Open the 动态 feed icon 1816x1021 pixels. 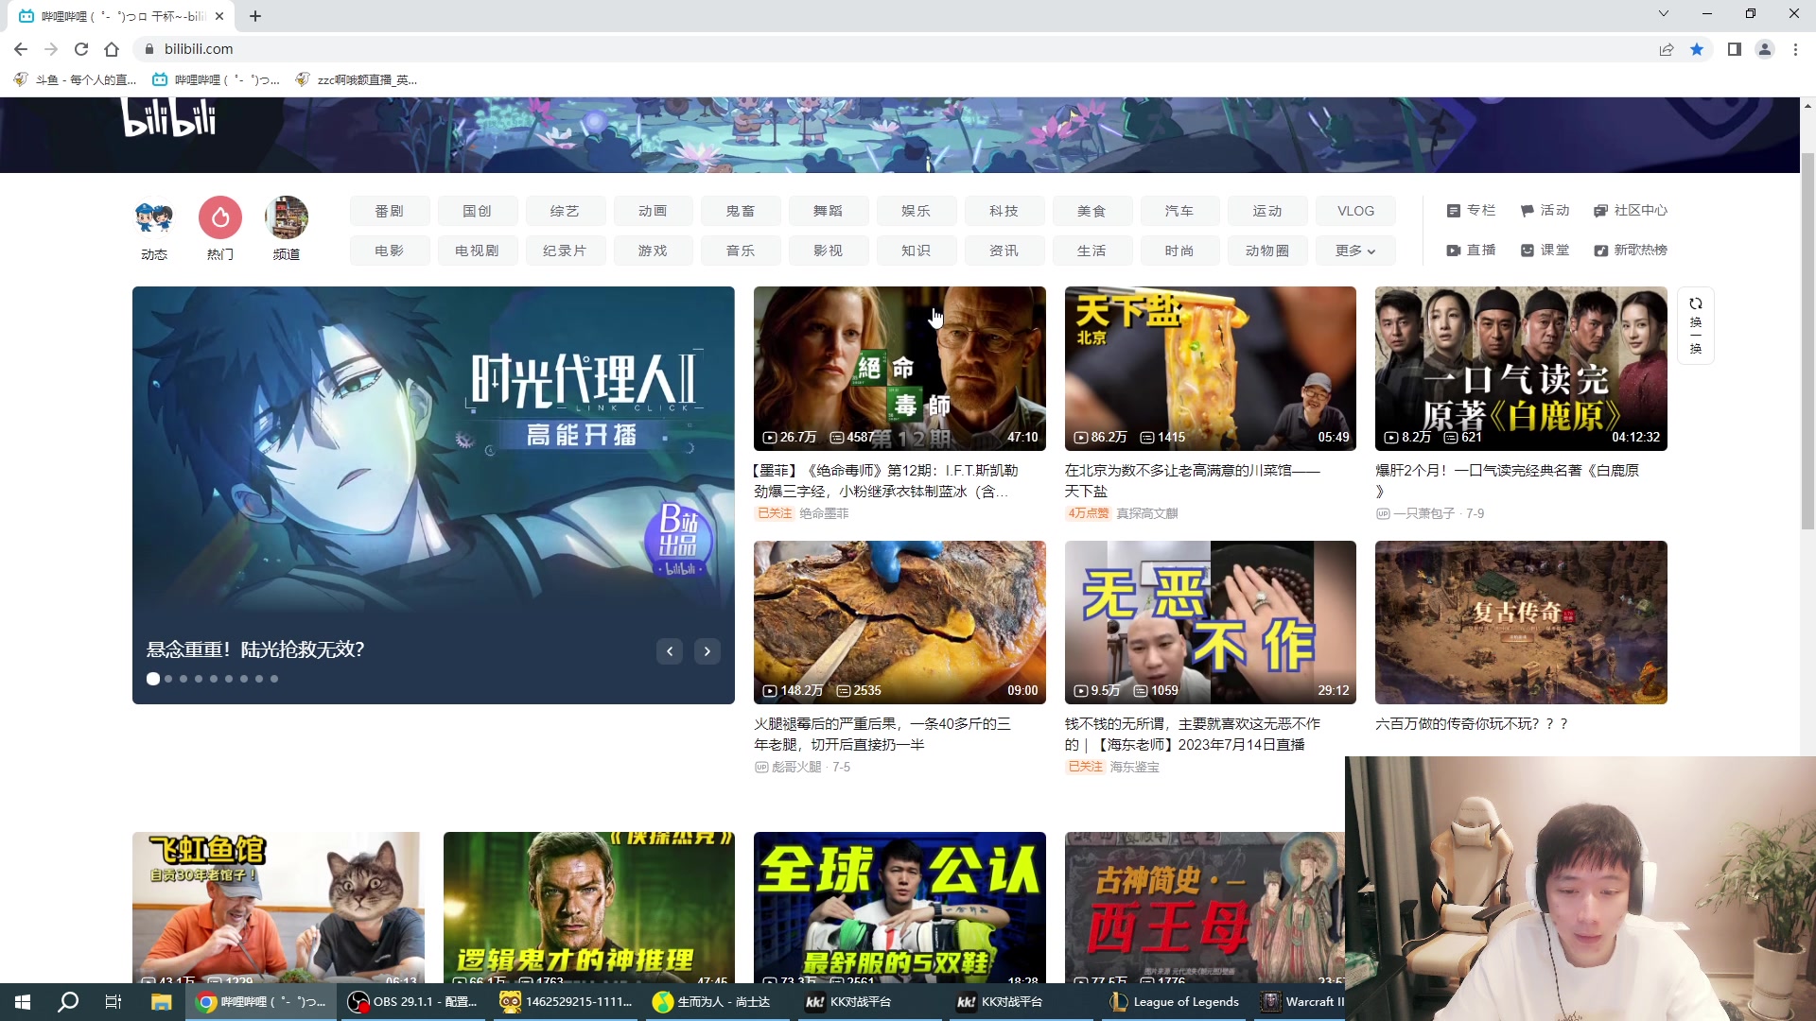(x=154, y=230)
